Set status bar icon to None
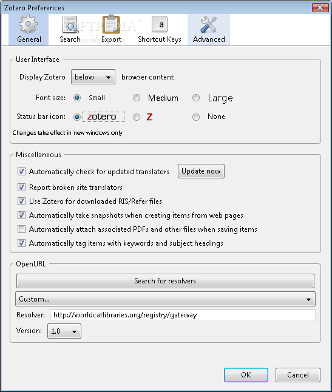 pyautogui.click(x=196, y=117)
